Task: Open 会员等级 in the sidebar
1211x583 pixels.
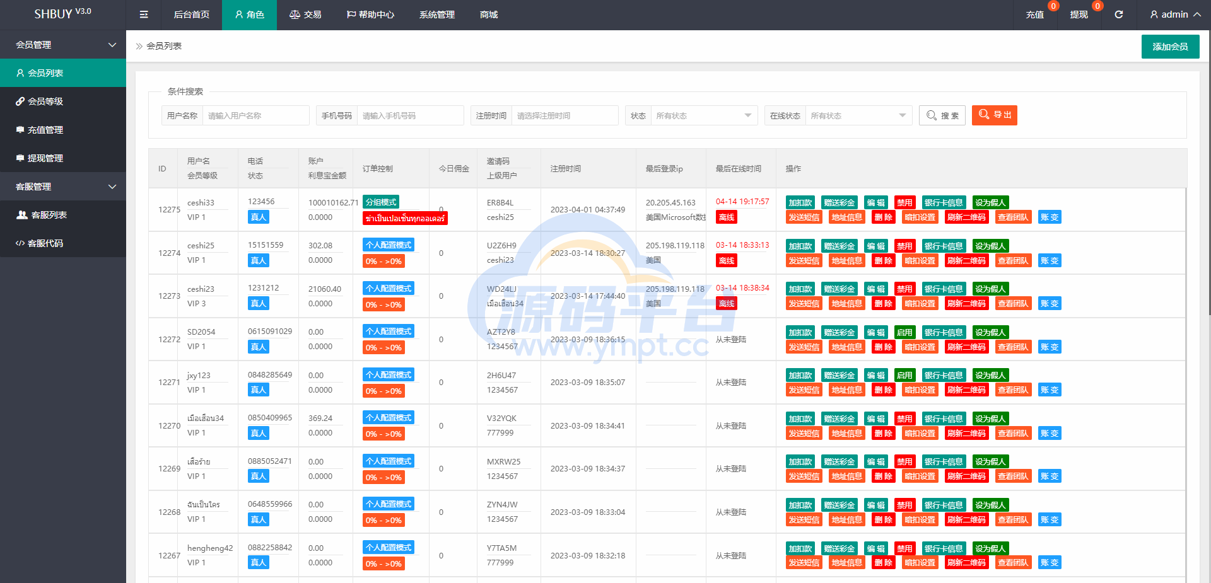Action: point(63,101)
